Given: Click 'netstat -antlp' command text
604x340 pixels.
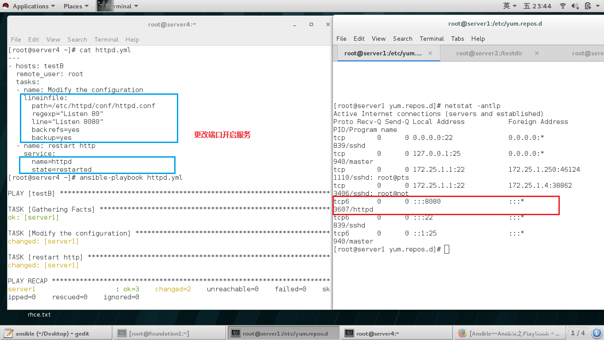Looking at the screenshot, I should click(x=473, y=106).
